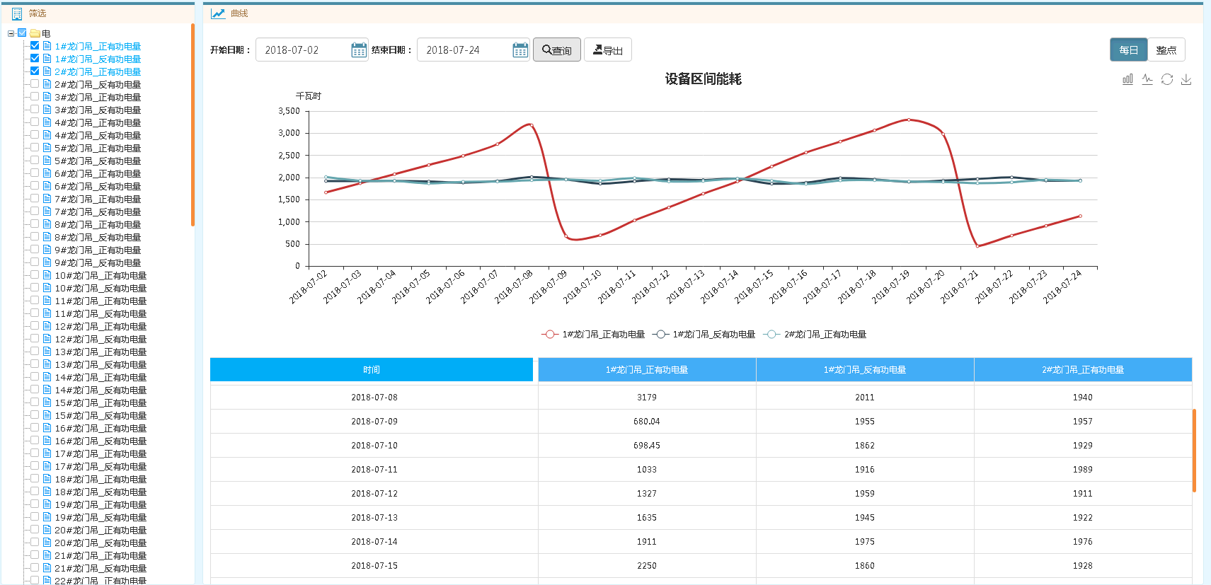
Task: Click the table vertical scrollbar thumb
Action: [x=1194, y=450]
